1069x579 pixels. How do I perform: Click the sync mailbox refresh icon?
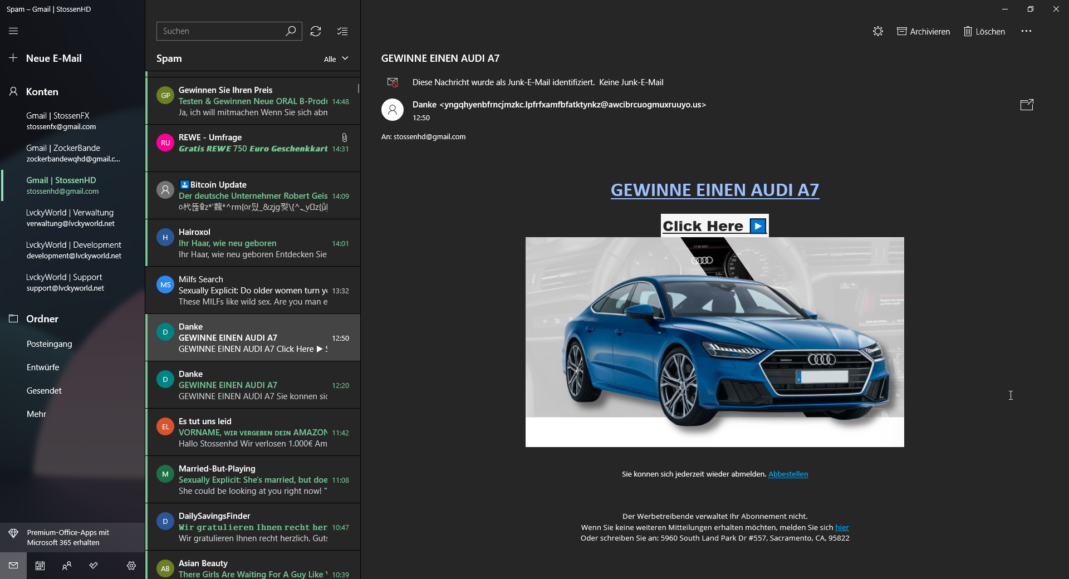click(x=316, y=31)
